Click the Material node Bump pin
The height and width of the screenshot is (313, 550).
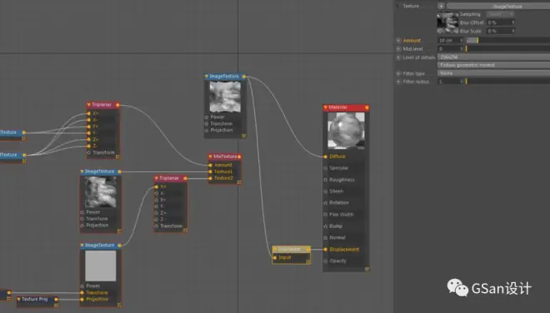(x=326, y=226)
